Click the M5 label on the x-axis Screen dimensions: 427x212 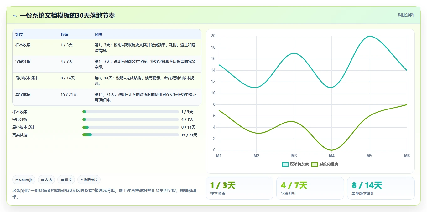coord(369,156)
